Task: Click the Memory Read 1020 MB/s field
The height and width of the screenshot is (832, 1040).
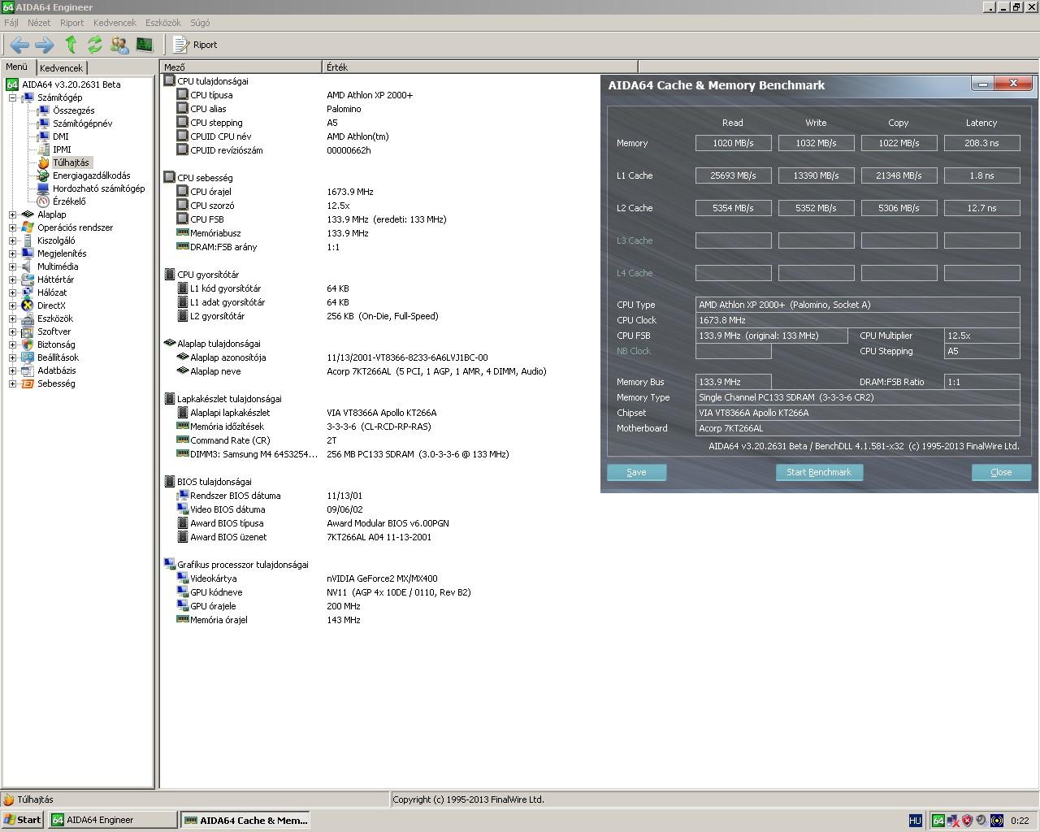Action: click(x=733, y=143)
